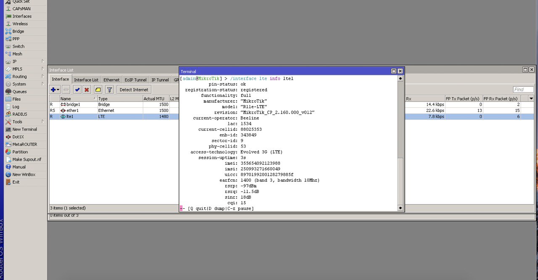
Task: Click the filter funnel icon
Action: coord(109,90)
